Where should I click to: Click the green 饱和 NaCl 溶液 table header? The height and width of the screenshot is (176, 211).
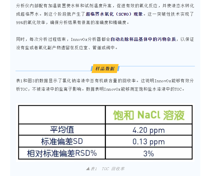[x=149, y=115]
